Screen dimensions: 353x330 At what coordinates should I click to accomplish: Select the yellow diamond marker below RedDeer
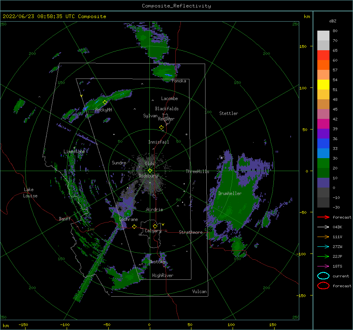[x=161, y=128]
